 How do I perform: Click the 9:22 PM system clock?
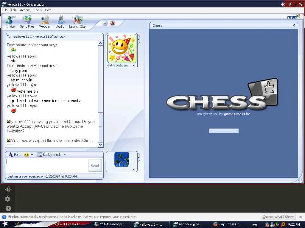[x=294, y=224]
